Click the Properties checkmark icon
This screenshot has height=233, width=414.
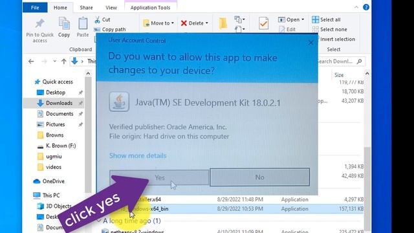click(x=263, y=23)
